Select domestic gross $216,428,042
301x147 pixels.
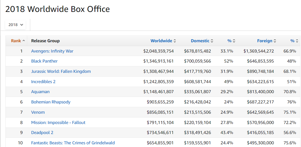point(197,102)
